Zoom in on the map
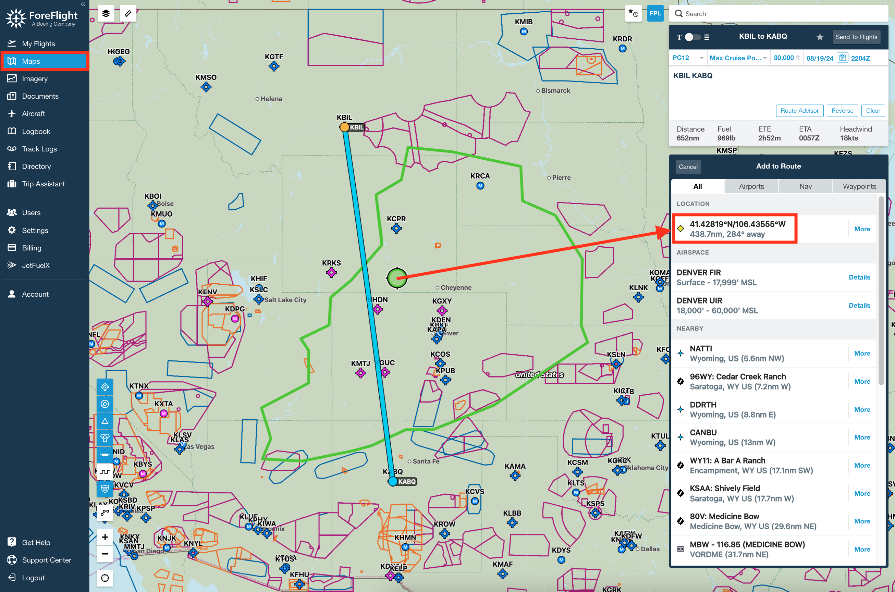Screen dimensions: 895x592 [105, 537]
